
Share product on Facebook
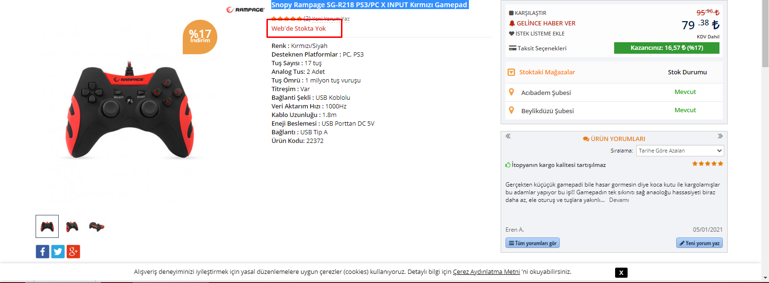pos(42,251)
